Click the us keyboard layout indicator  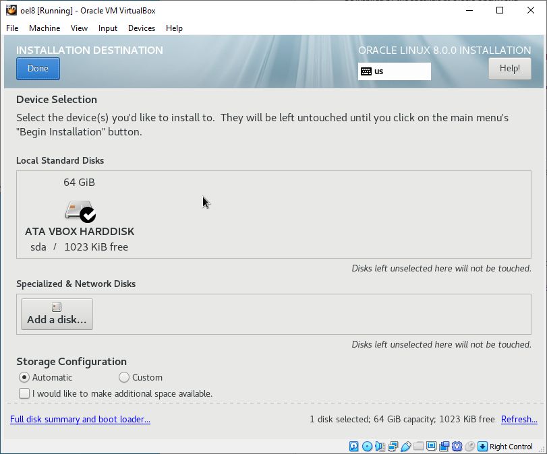coord(394,71)
